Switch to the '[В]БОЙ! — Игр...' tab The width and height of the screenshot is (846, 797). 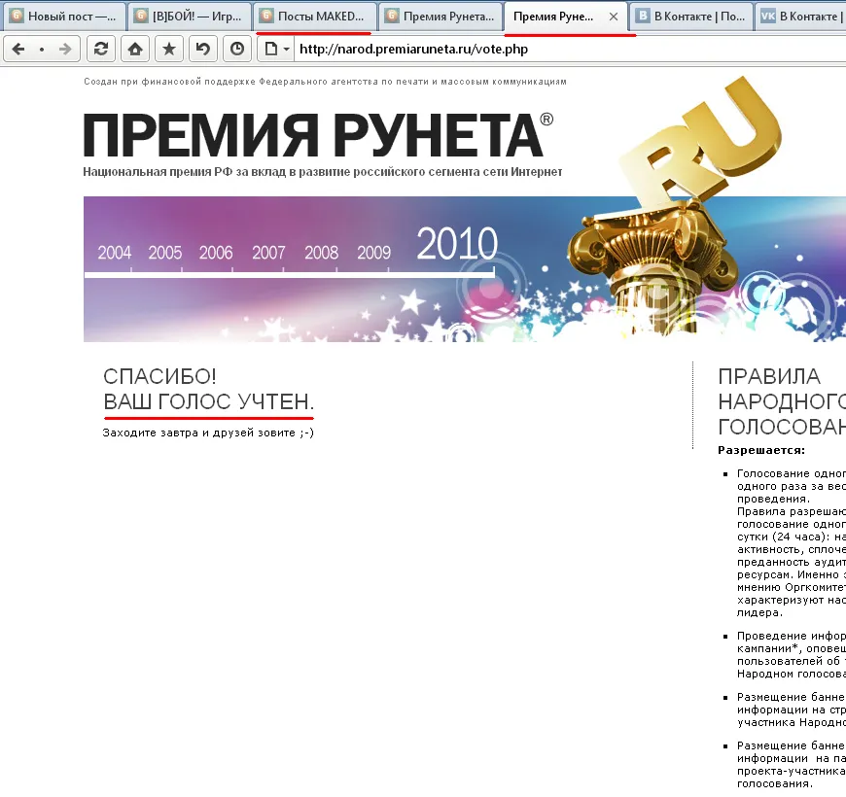tap(190, 17)
